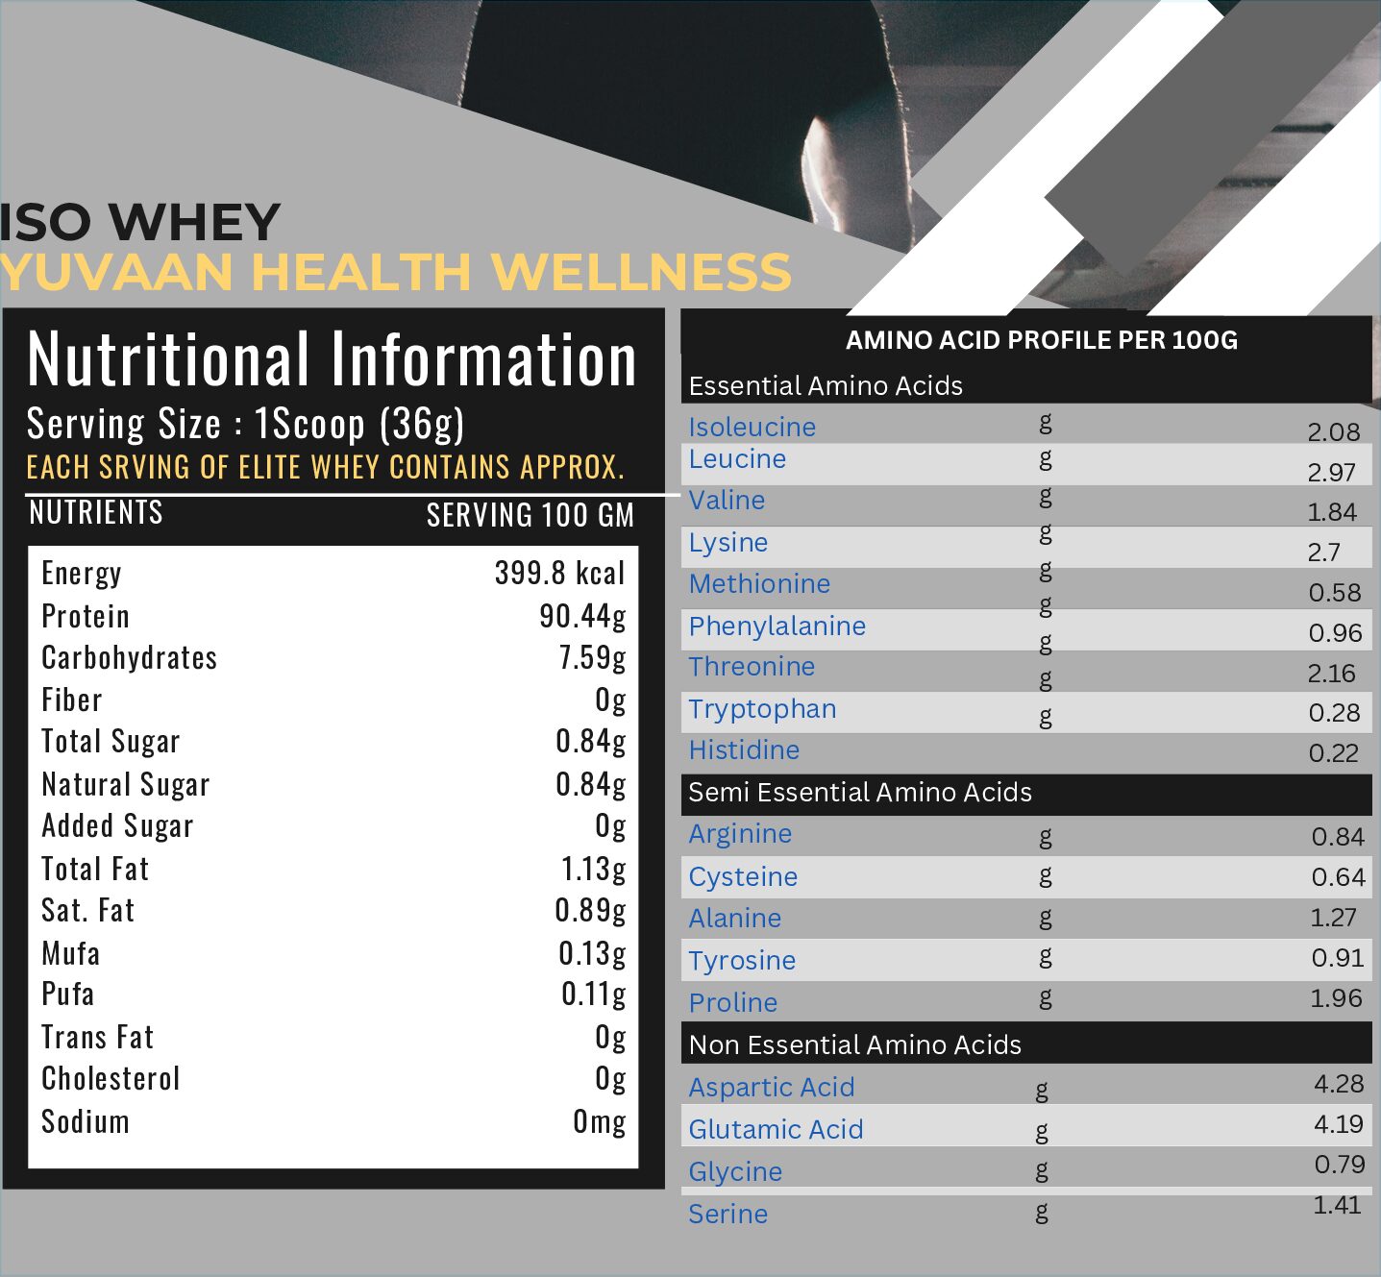
Task: Select the Alanine row
Action: coord(1025,919)
